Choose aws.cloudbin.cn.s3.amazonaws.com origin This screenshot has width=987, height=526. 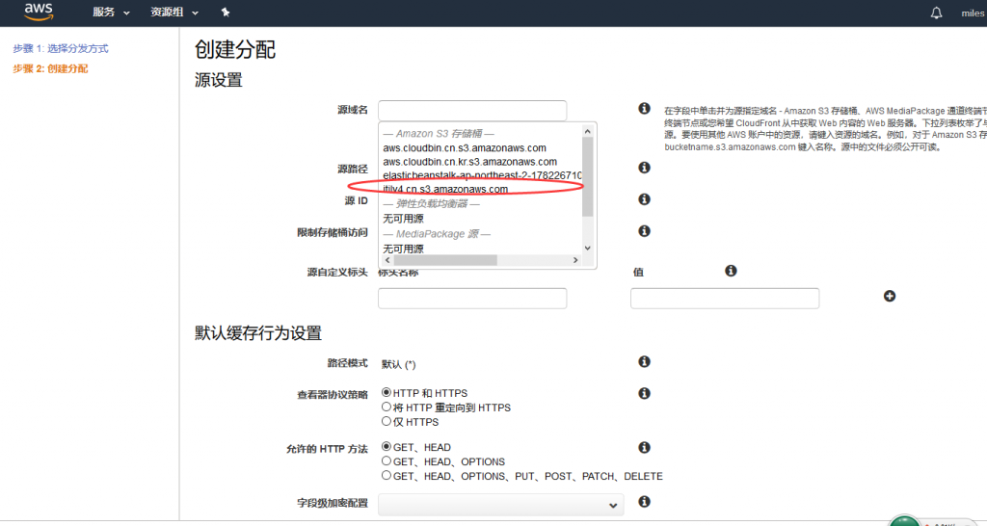pos(465,147)
